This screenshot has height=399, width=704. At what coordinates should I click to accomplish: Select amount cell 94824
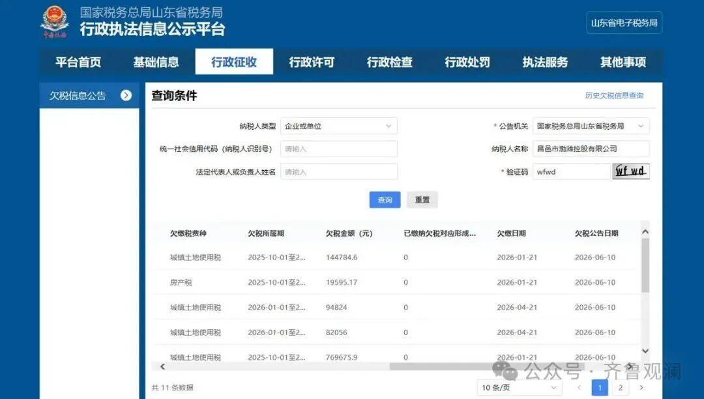pos(336,308)
